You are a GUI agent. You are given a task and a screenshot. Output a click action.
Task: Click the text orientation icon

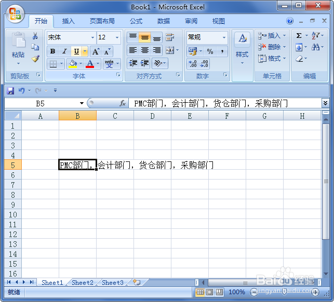tap(158, 63)
